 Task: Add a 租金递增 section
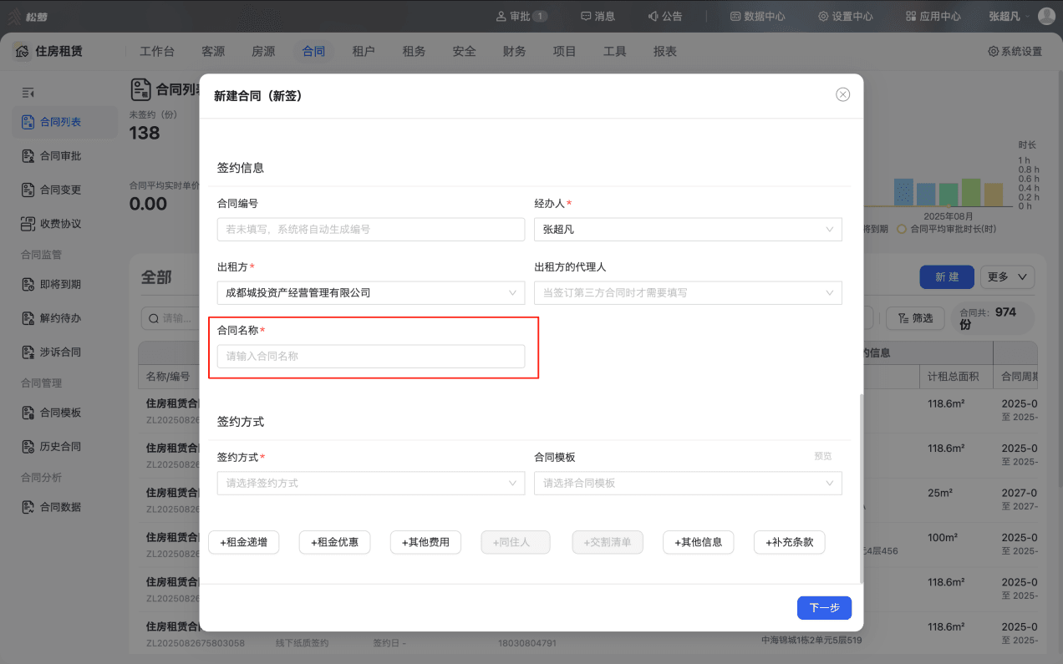(243, 542)
